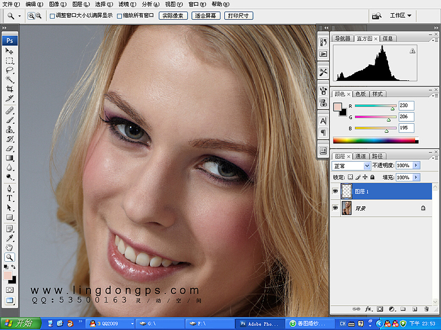Screen dimensions: 441x330
Task: Hide 背景 layer visibility
Action: [335, 208]
